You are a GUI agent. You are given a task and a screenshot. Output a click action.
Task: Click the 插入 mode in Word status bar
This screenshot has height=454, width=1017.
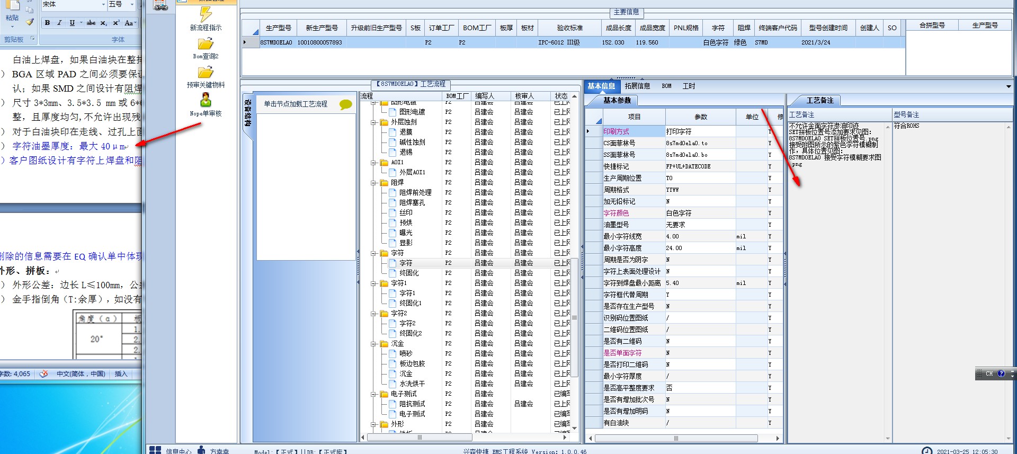click(121, 374)
